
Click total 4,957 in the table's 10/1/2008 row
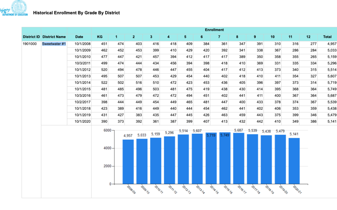332,44
